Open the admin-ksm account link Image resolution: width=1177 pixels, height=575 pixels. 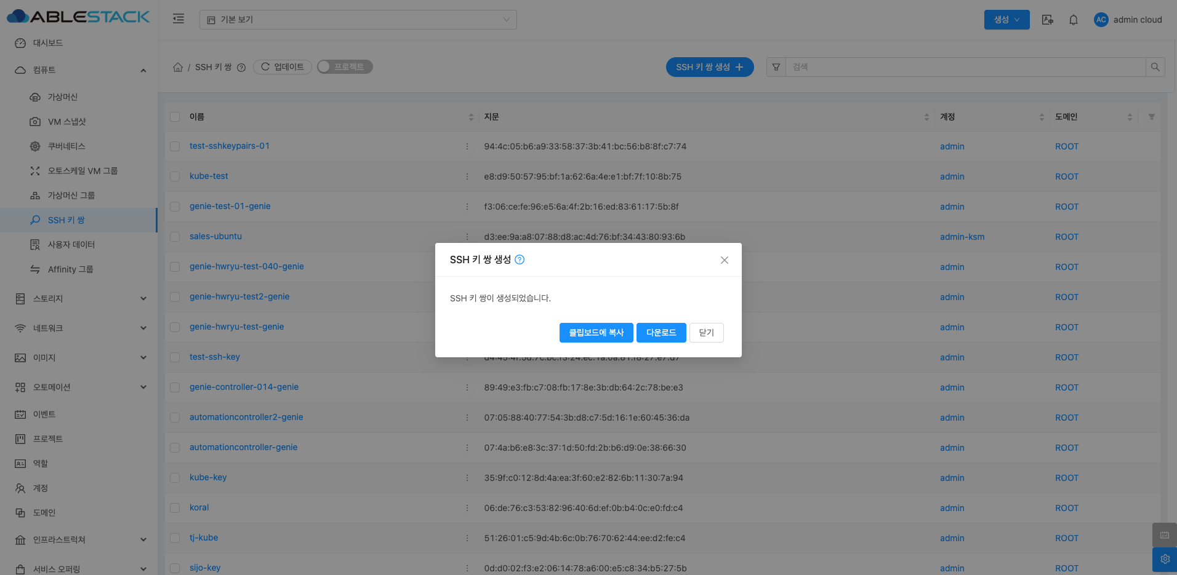[962, 237]
